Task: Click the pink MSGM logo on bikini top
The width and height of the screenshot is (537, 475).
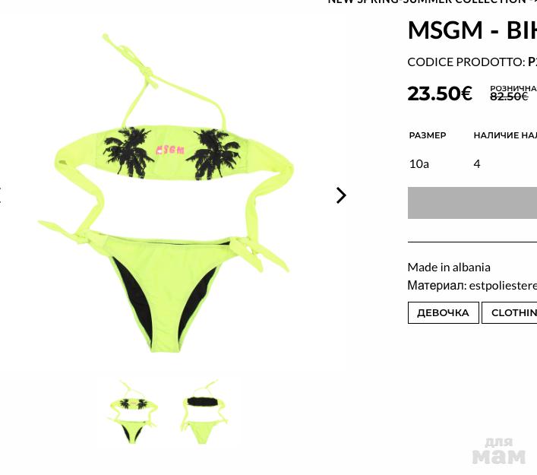Action: (170, 150)
